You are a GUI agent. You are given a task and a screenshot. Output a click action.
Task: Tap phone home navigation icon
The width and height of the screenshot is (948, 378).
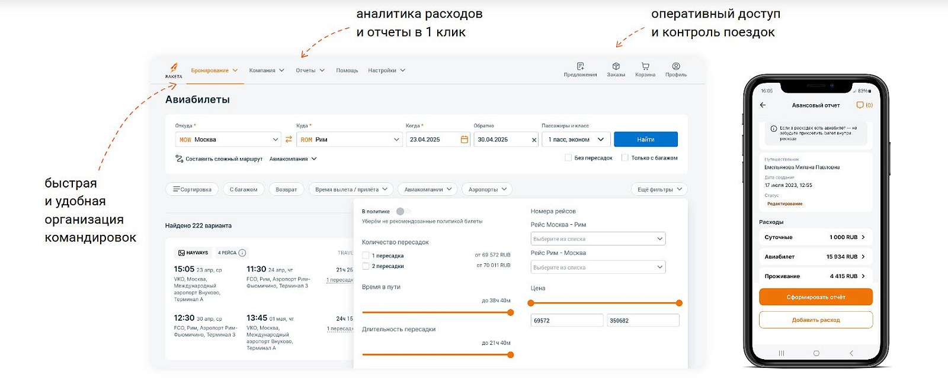coord(816,353)
